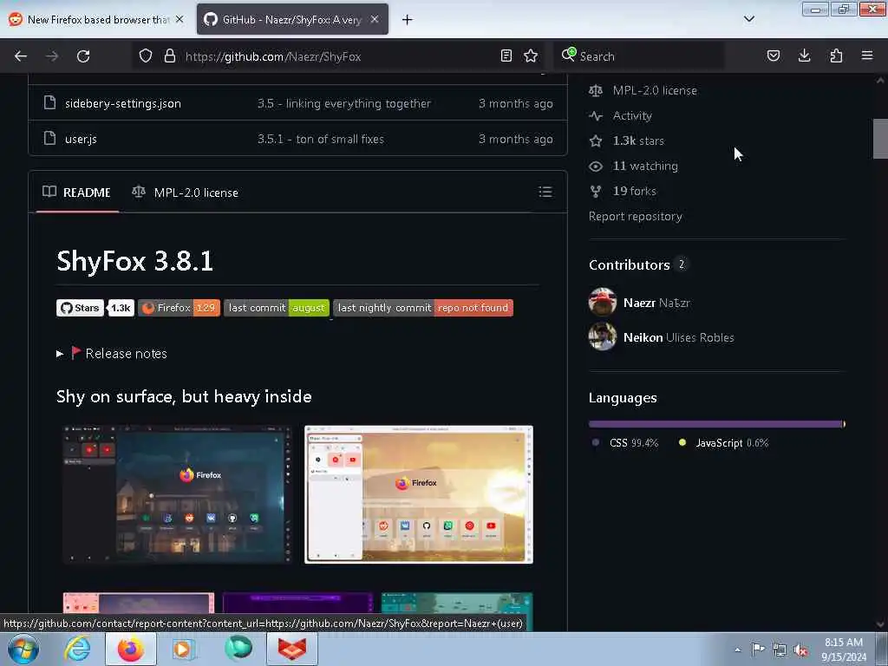
Task: Close the GitHub ShyFox tab
Action: (x=375, y=19)
